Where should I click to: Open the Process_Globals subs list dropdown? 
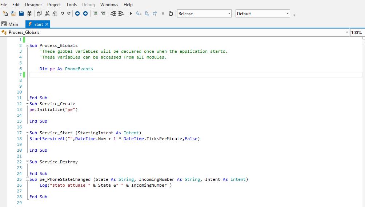(x=347, y=32)
